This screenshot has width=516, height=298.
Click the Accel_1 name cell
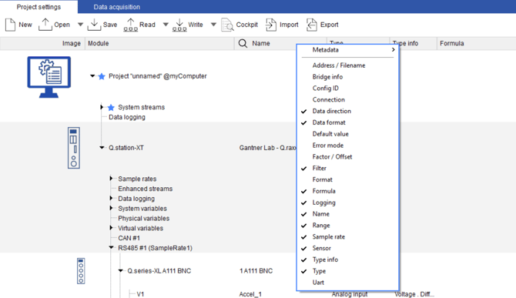point(250,294)
